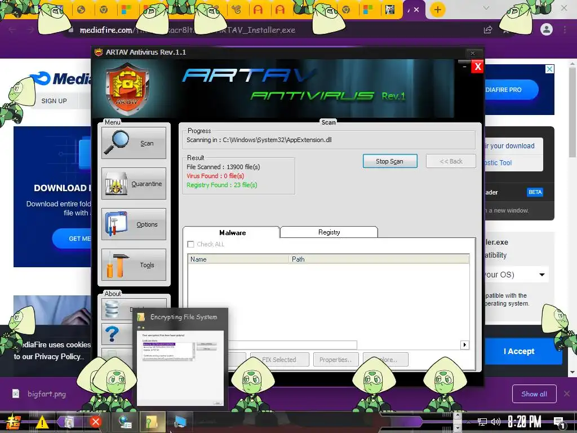Close the active browser tab
The height and width of the screenshot is (433, 577).
[416, 10]
